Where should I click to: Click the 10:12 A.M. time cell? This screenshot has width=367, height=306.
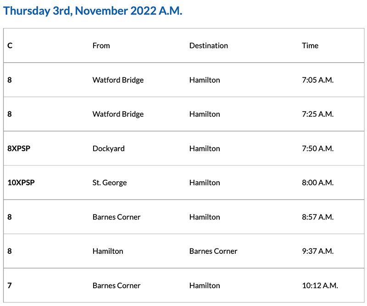click(x=320, y=285)
